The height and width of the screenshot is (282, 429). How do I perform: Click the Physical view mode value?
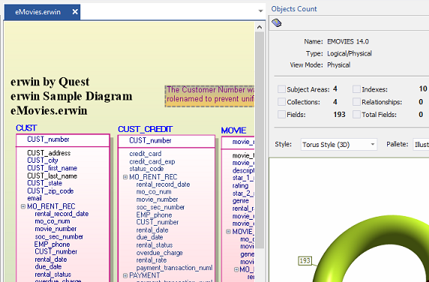[339, 65]
